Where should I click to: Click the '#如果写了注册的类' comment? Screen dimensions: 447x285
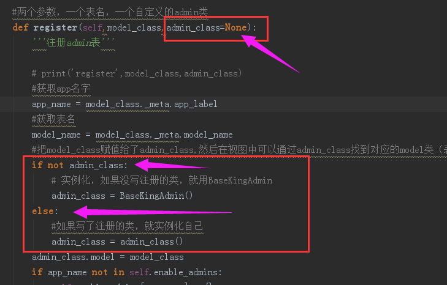coord(127,226)
